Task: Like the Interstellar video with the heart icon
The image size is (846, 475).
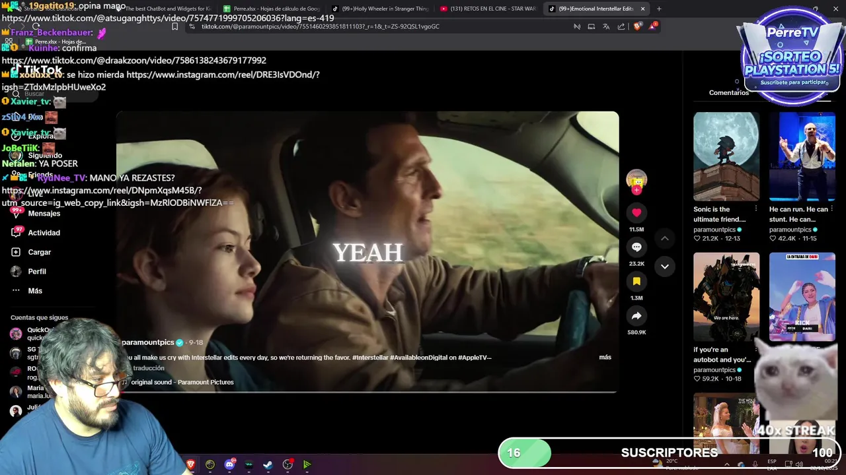Action: click(636, 212)
